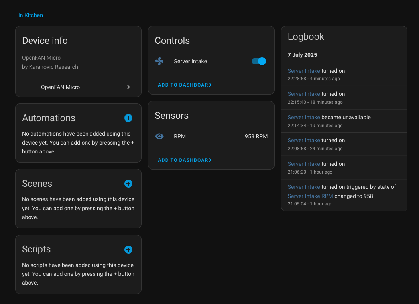Viewport: 419px width, 304px height.
Task: Open the RPM sensor showing 958 RPM
Action: (x=179, y=136)
